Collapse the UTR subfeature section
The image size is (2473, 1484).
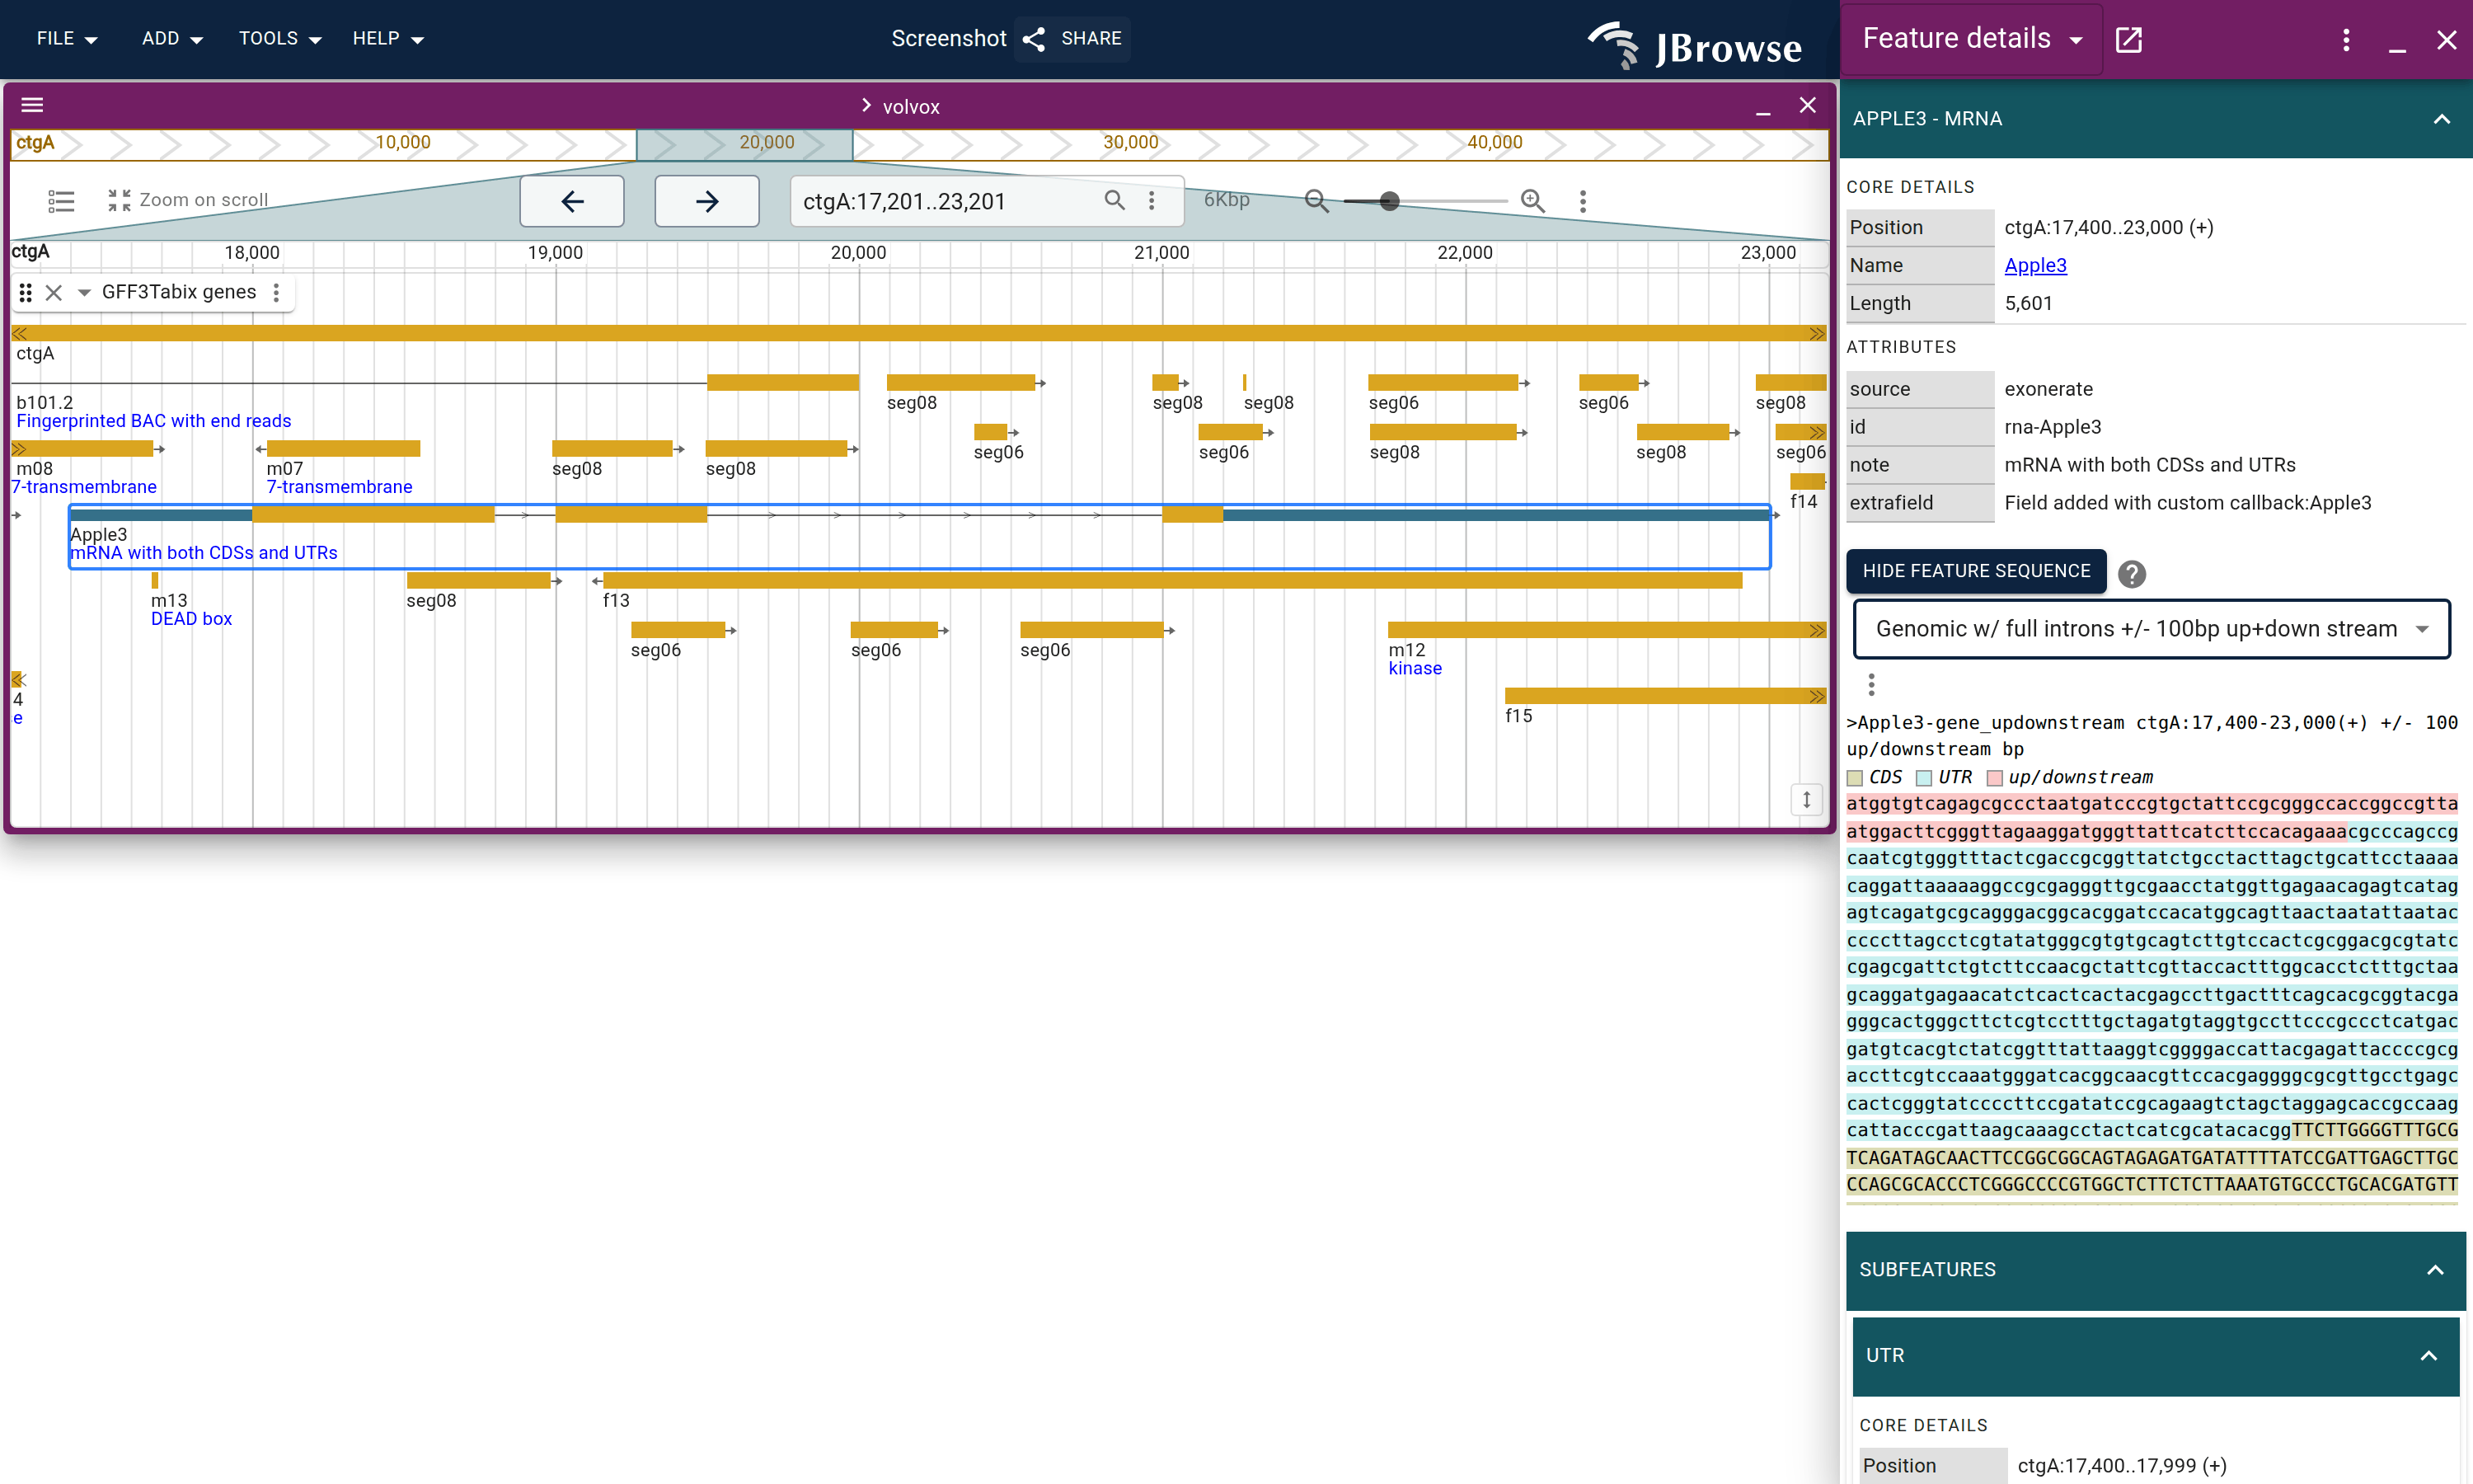coord(2427,1355)
